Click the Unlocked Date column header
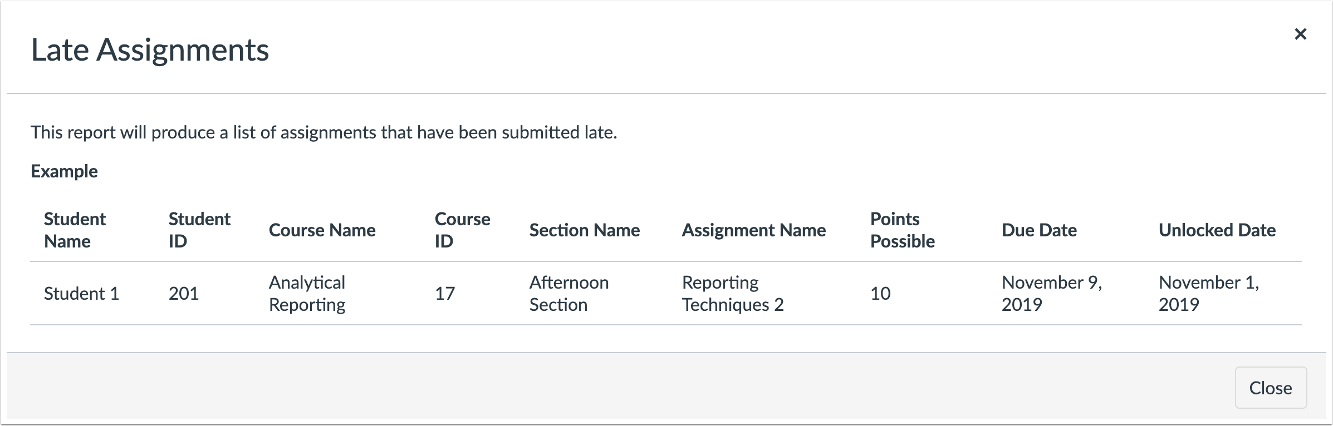 point(1218,230)
